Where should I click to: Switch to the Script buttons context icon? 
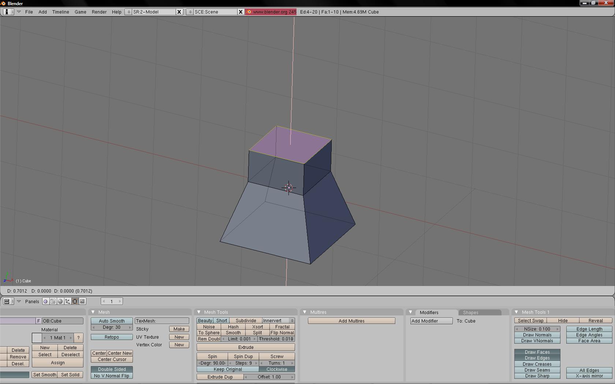pyautogui.click(x=53, y=301)
